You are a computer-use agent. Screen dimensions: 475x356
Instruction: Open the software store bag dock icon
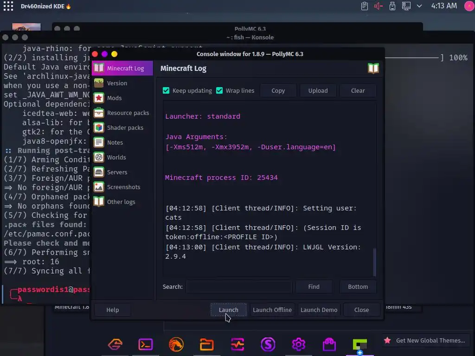pos(329,344)
